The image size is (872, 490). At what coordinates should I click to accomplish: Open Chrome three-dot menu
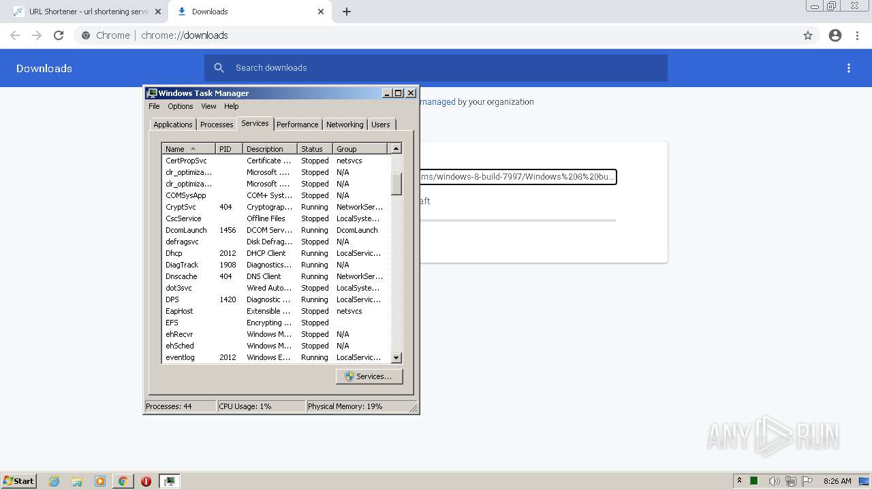point(857,35)
